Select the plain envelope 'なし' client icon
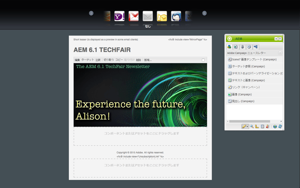This screenshot has height=188, width=300. (148, 16)
